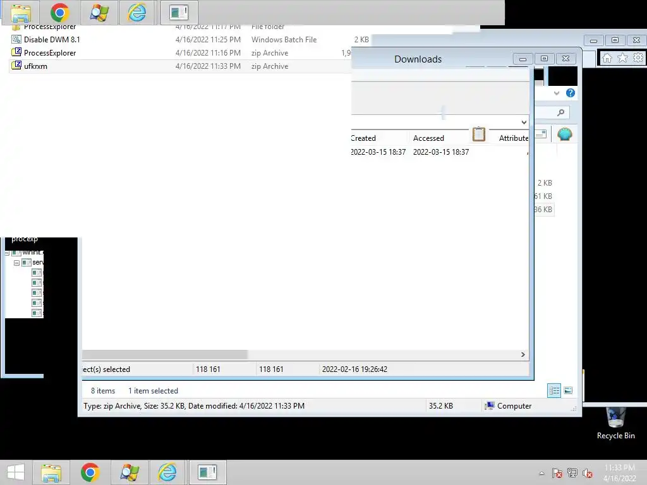Click the 'Downloads' window title
Screen dimensions: 647x485
(x=418, y=59)
